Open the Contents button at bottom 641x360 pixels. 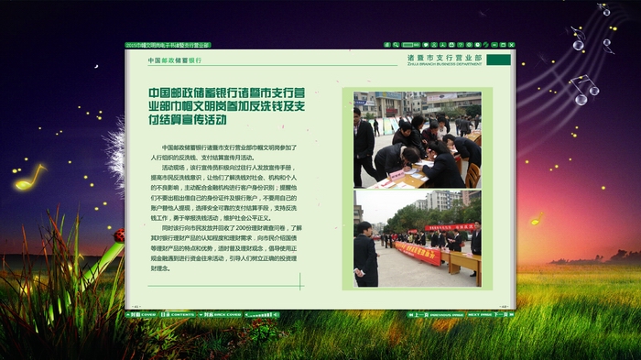(x=178, y=314)
